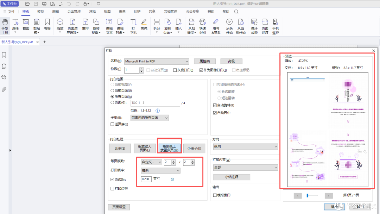The image size is (380, 214).
Task: Switch to the Protect (保护) tab
Action: [137, 11]
